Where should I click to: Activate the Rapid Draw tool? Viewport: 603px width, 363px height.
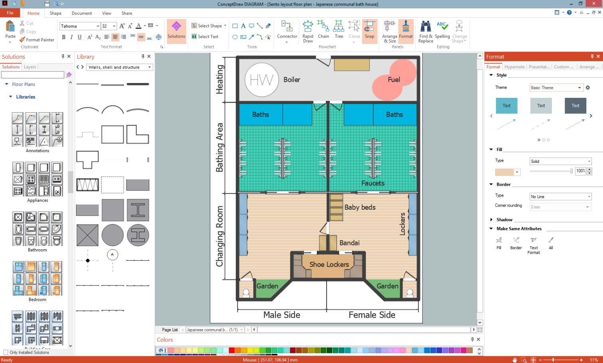[x=308, y=31]
